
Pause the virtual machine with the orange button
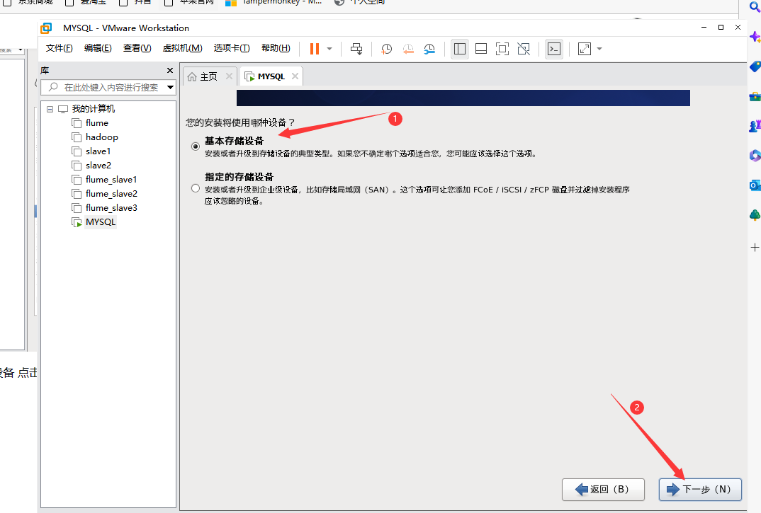(x=315, y=49)
